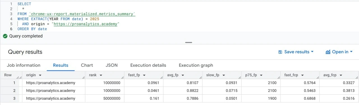Image resolution: width=359 pixels, height=105 pixels.
Task: Switch to the Chart tab
Action: pyautogui.click(x=87, y=65)
